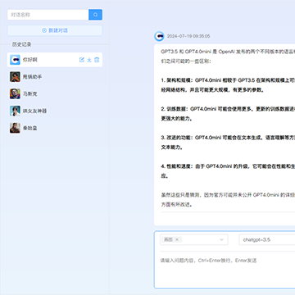Open the 马斯克 conversation
Viewport: 295px width, 295px height.
pyautogui.click(x=55, y=94)
